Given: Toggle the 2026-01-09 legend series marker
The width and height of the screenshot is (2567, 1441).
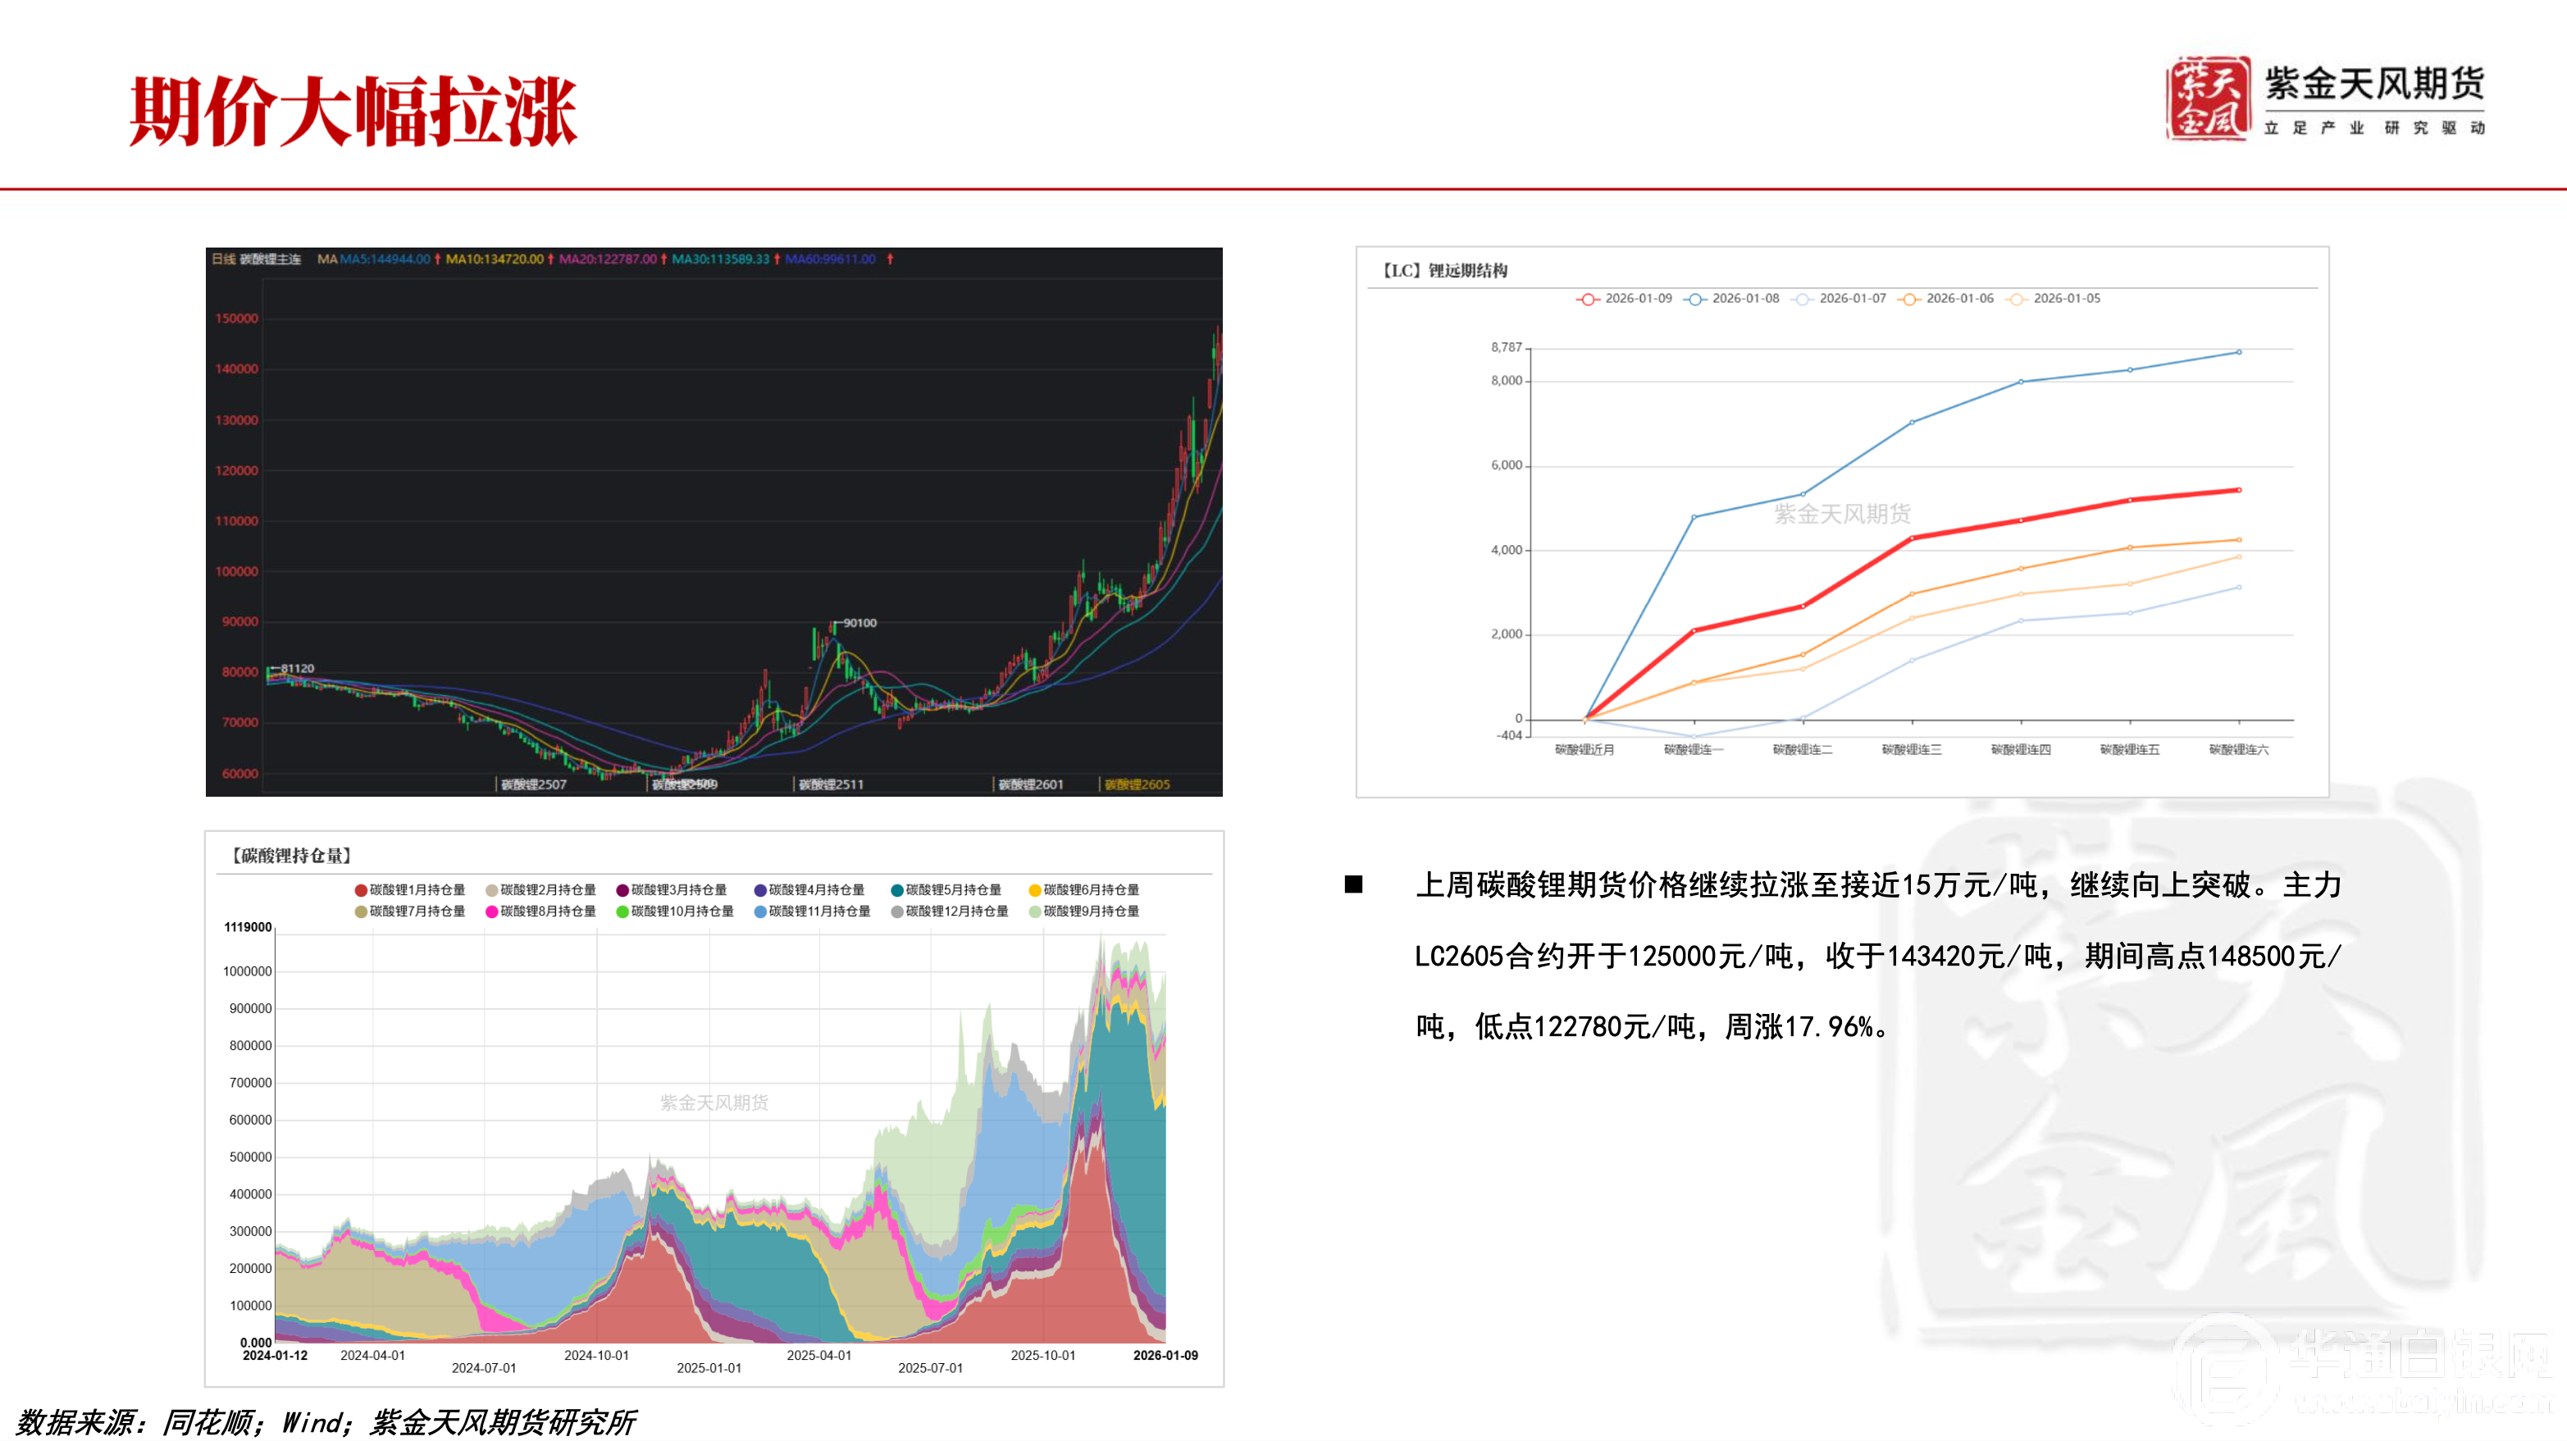Looking at the screenshot, I should point(1588,298).
